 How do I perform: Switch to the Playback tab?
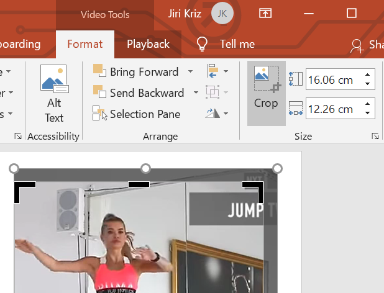point(148,44)
